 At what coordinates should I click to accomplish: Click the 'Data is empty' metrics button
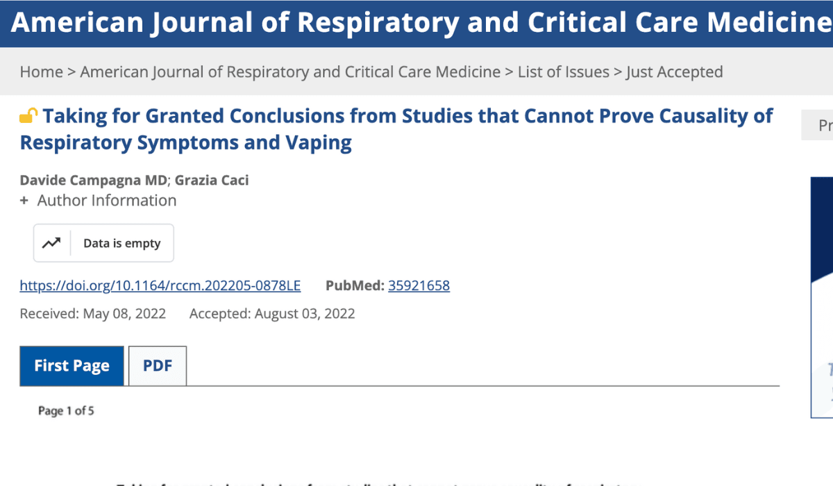pos(121,243)
